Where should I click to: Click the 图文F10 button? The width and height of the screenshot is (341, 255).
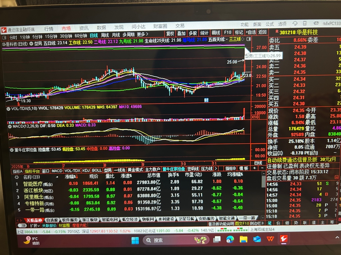242,223
